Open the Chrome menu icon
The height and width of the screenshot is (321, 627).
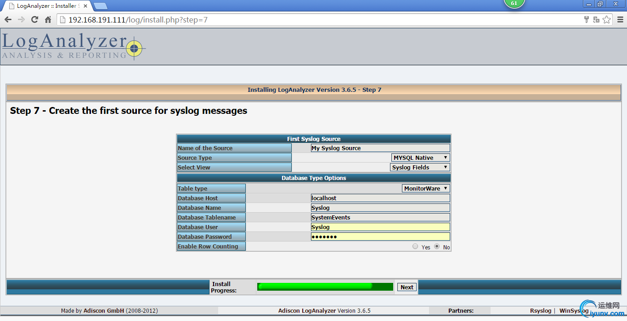(620, 20)
